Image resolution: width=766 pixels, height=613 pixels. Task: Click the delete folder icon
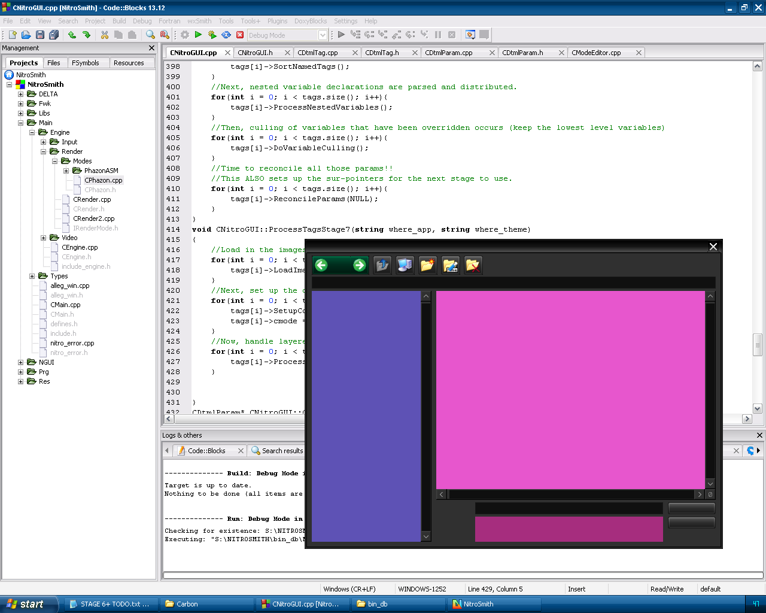473,265
